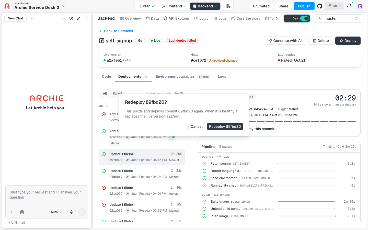Collapse the chat sidebar panel icon
The width and height of the screenshot is (368, 230).
click(86, 18)
